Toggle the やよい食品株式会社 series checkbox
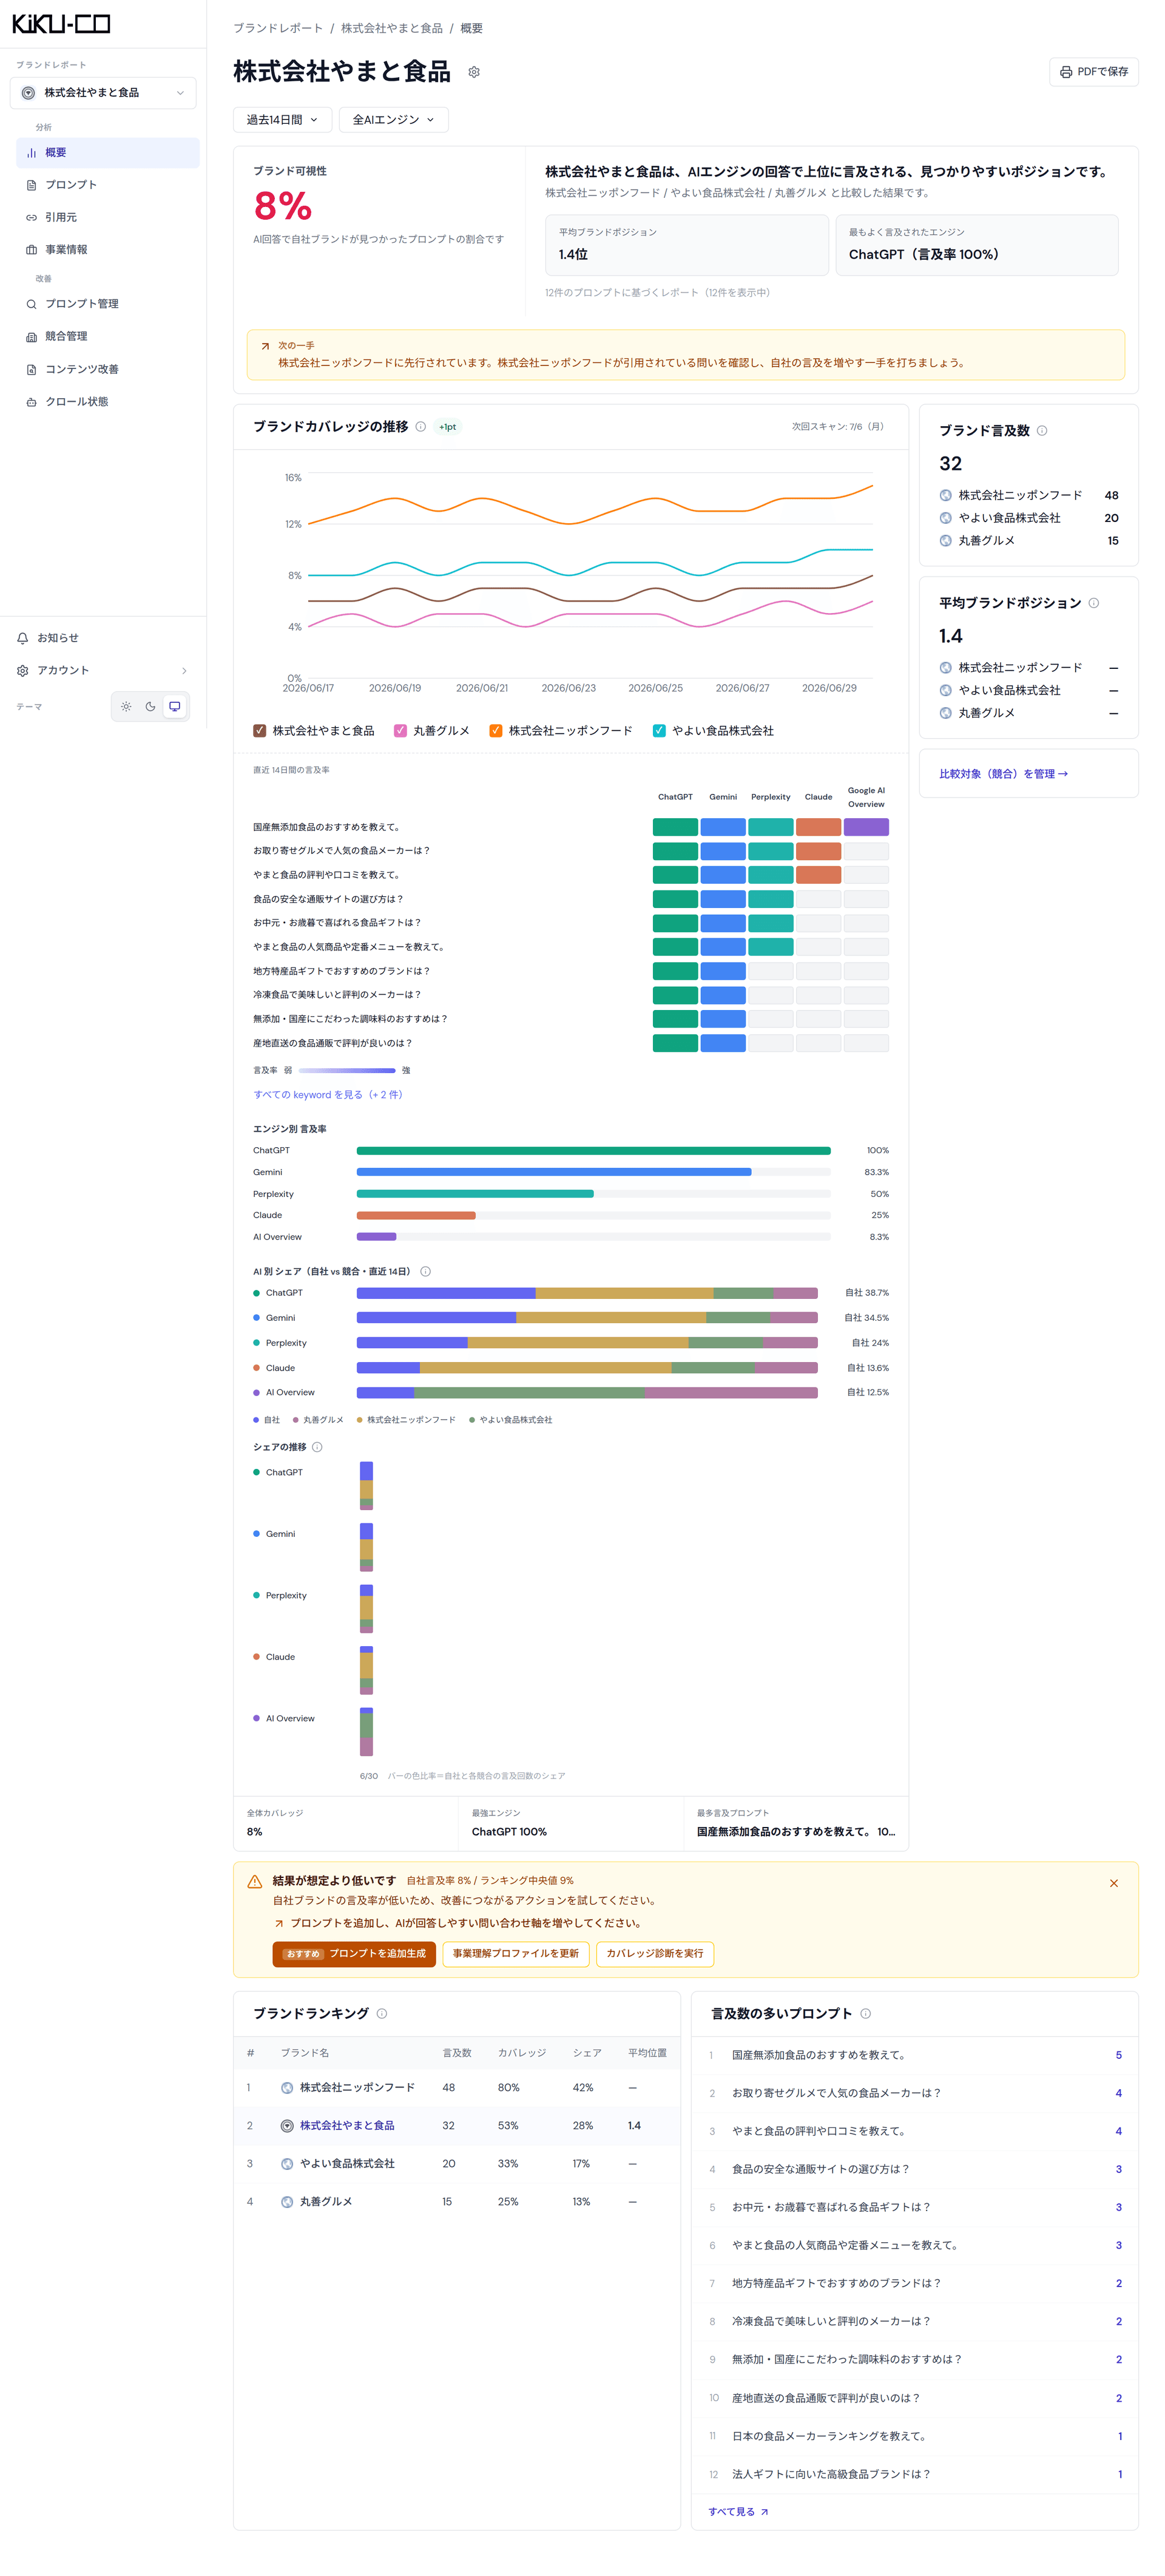The width and height of the screenshot is (1165, 2576). point(659,731)
